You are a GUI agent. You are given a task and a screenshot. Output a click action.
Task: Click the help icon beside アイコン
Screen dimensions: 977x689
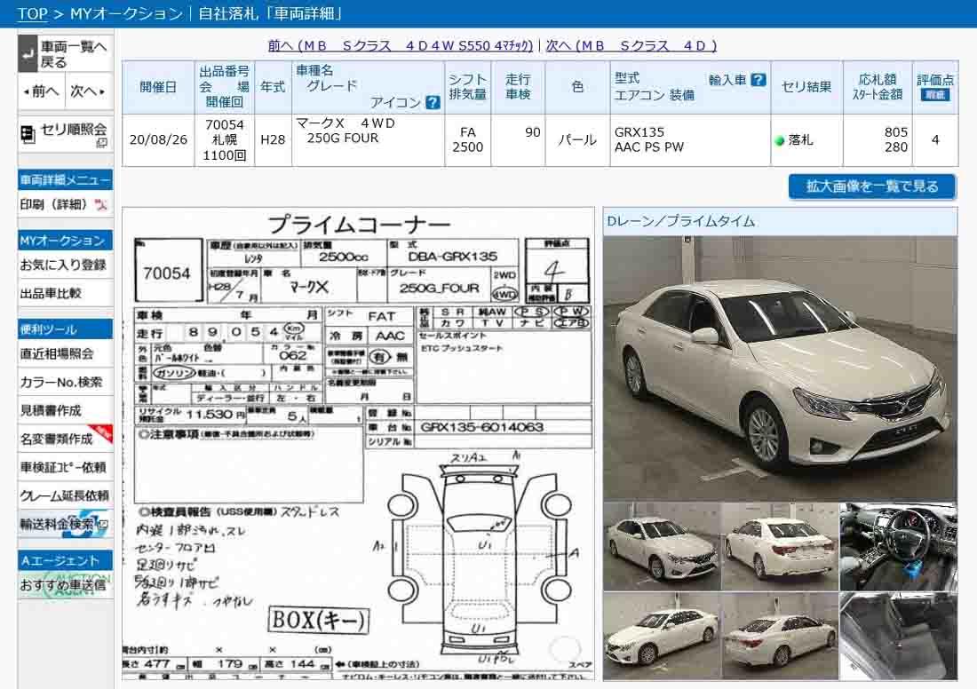click(x=433, y=102)
